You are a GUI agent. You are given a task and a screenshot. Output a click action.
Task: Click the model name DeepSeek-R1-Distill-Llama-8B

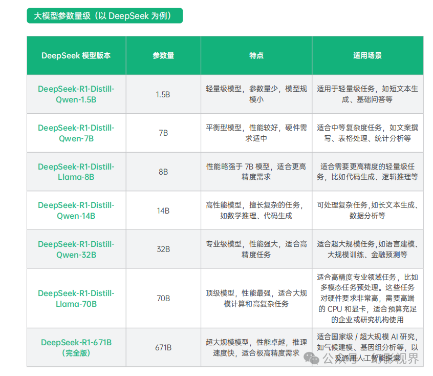click(x=76, y=172)
